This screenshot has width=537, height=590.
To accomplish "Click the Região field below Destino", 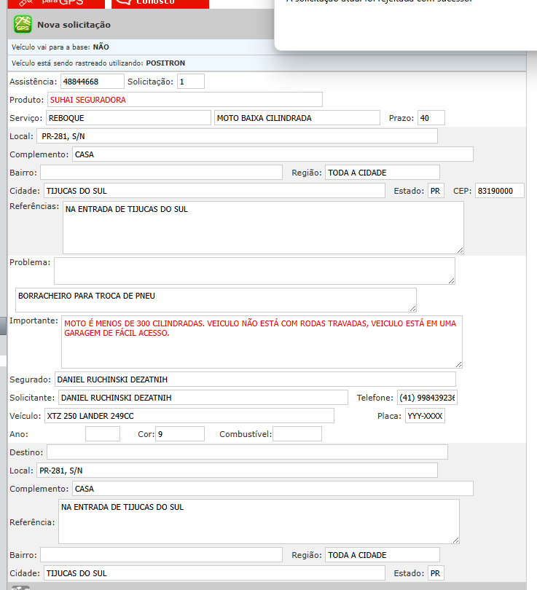I will pos(383,554).
